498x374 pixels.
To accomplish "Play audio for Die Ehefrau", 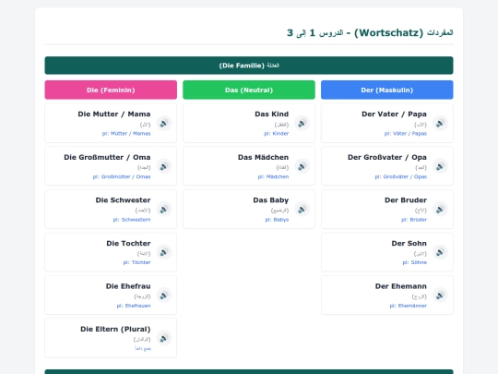I will (164, 295).
